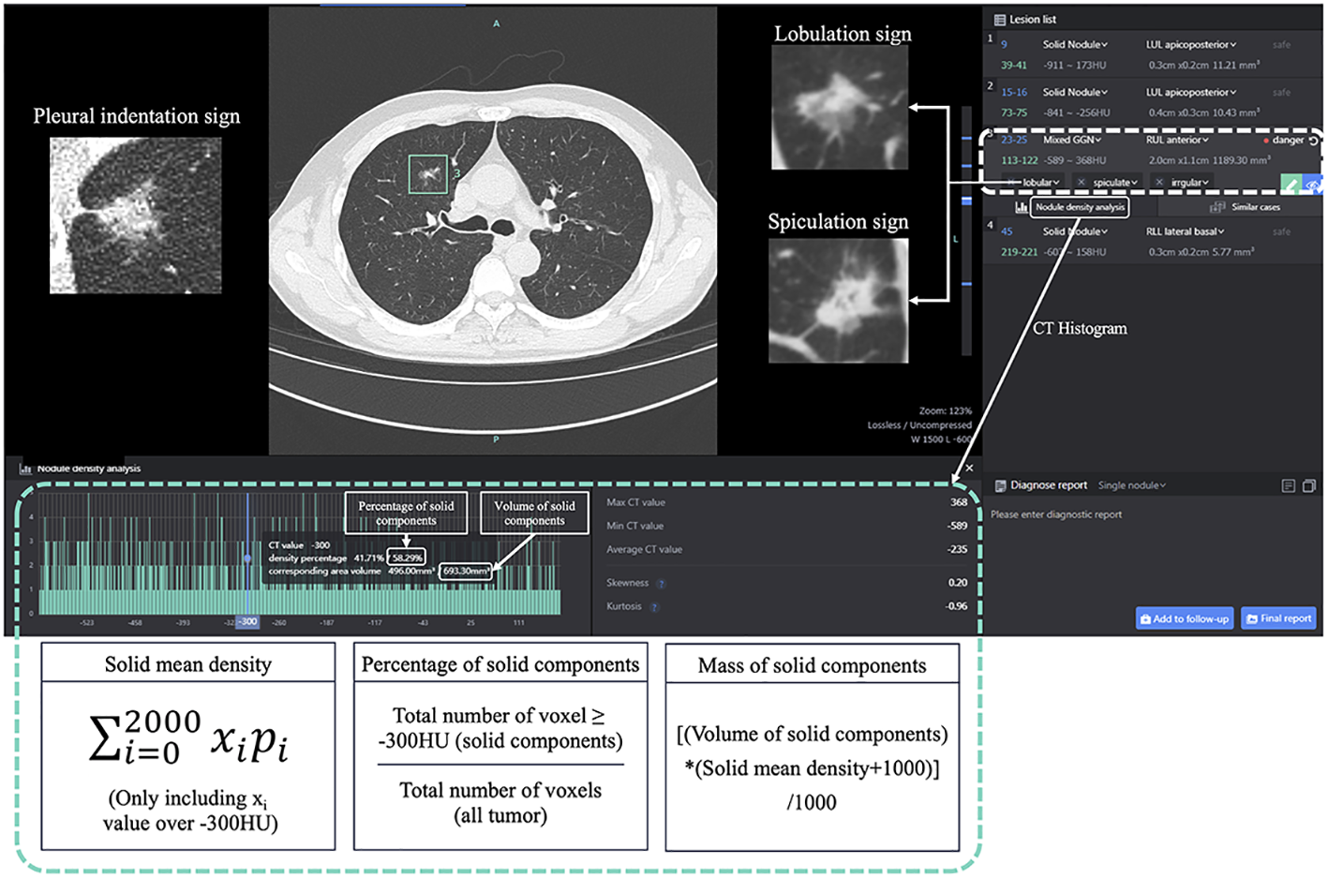
Task: Click the Skewness help question mark
Action: click(x=661, y=584)
